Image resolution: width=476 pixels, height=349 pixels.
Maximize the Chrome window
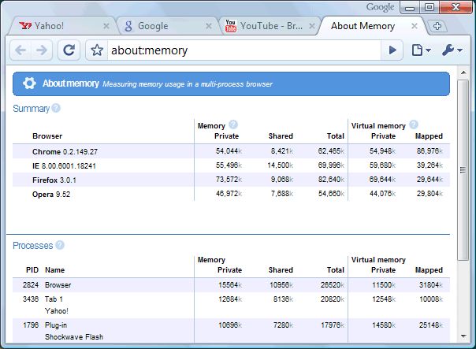(430, 8)
